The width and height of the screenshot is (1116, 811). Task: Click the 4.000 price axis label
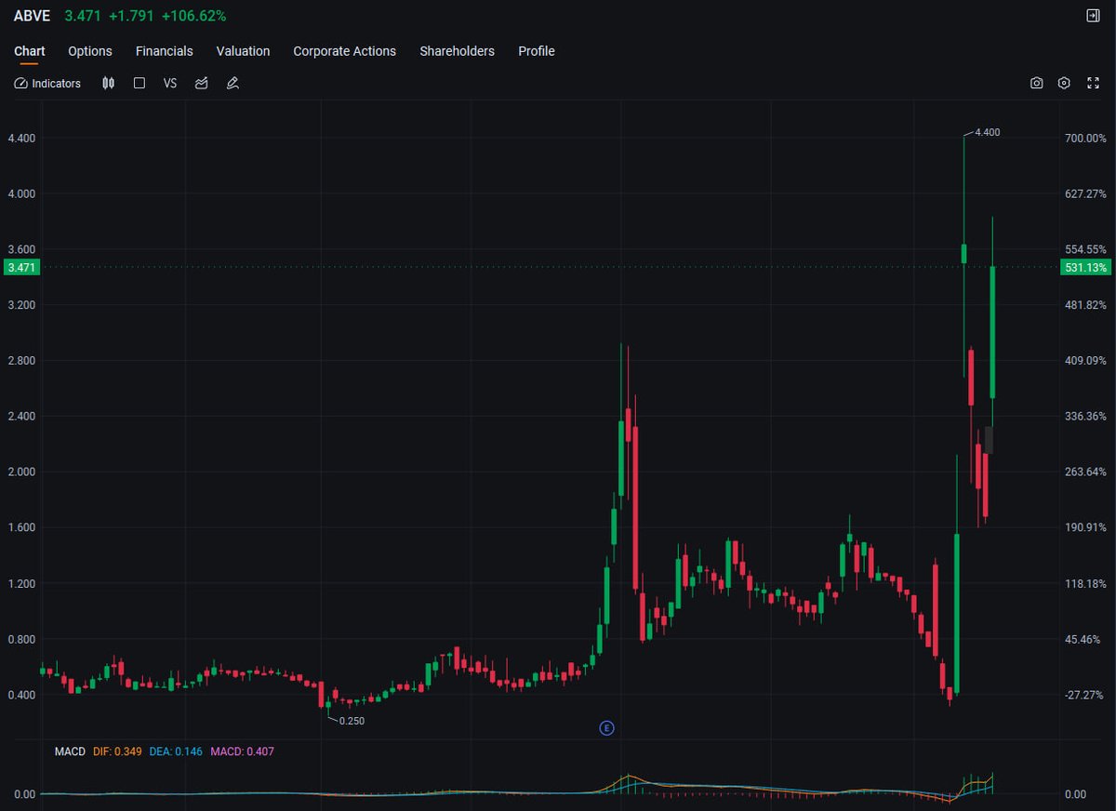point(21,194)
